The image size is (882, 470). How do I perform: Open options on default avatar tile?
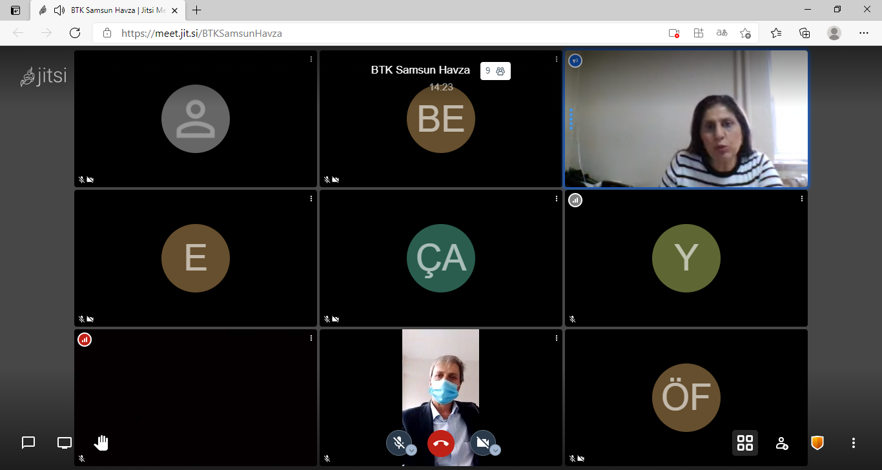pyautogui.click(x=311, y=59)
